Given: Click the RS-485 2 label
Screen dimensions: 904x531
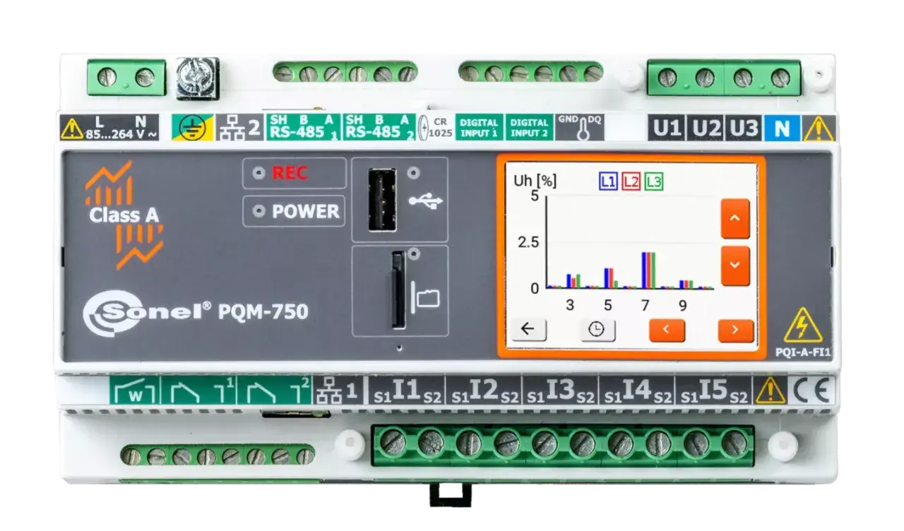Looking at the screenshot, I should coord(379,127).
